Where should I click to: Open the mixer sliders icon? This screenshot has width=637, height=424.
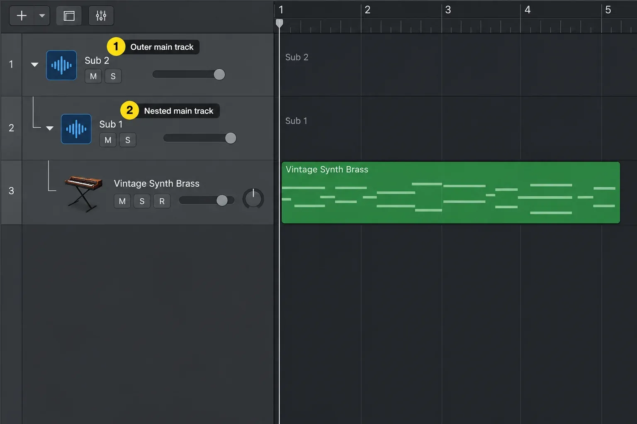coord(101,16)
